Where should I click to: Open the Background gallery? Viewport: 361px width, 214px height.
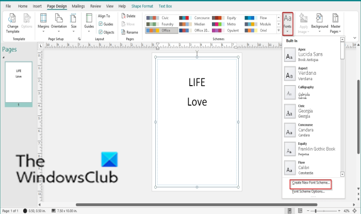tap(320, 23)
